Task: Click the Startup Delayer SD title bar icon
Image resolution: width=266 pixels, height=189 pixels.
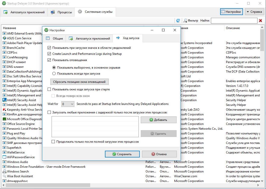Action: (4, 3)
